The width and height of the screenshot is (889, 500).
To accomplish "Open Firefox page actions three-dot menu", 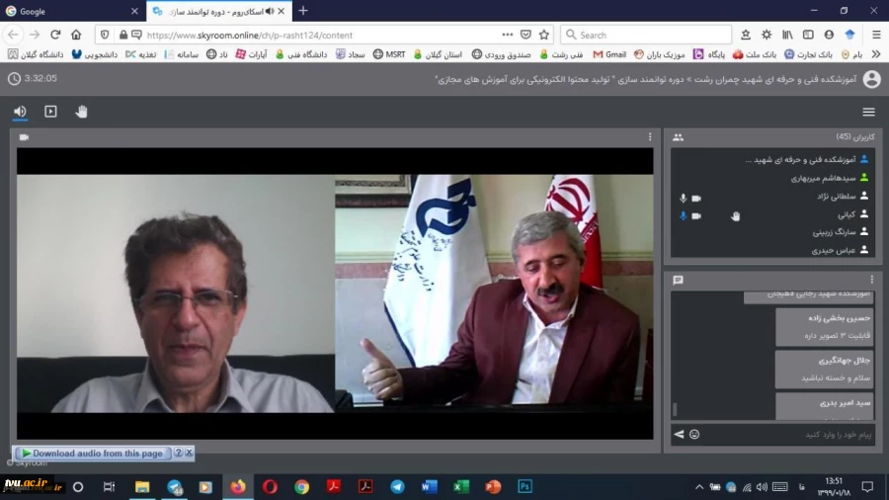I will pyautogui.click(x=508, y=35).
